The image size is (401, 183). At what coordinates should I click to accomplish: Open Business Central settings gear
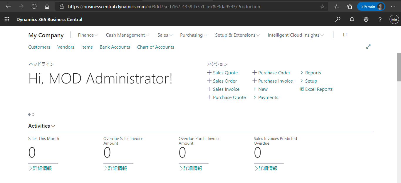[x=366, y=19]
